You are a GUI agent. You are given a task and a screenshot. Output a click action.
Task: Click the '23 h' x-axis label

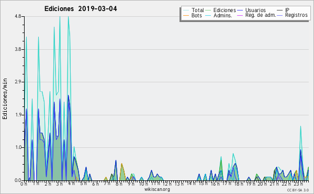298,184
